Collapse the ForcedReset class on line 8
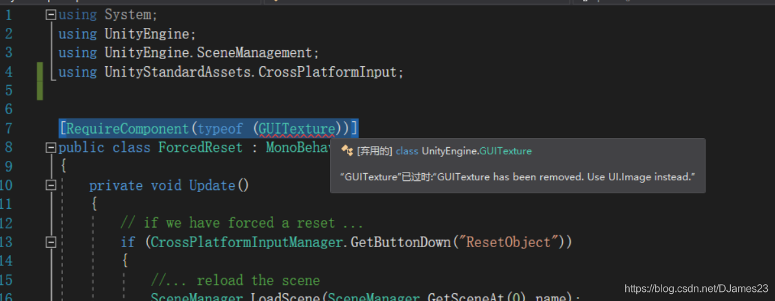The height and width of the screenshot is (301, 775). click(51, 148)
